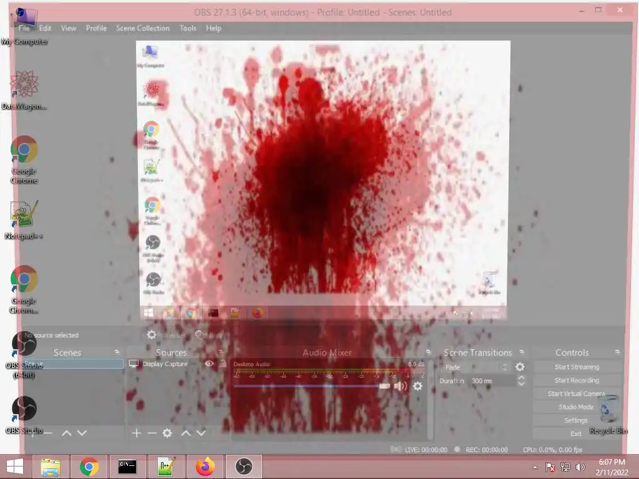Open Command Prompt from the taskbar
This screenshot has height=479, width=639.
pos(127,467)
